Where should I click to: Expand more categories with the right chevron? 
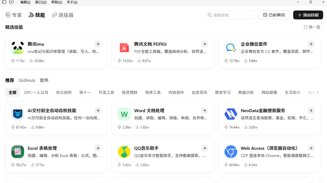(x=317, y=92)
